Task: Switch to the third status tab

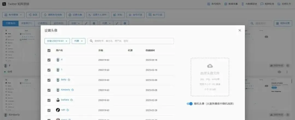Action: point(43,23)
